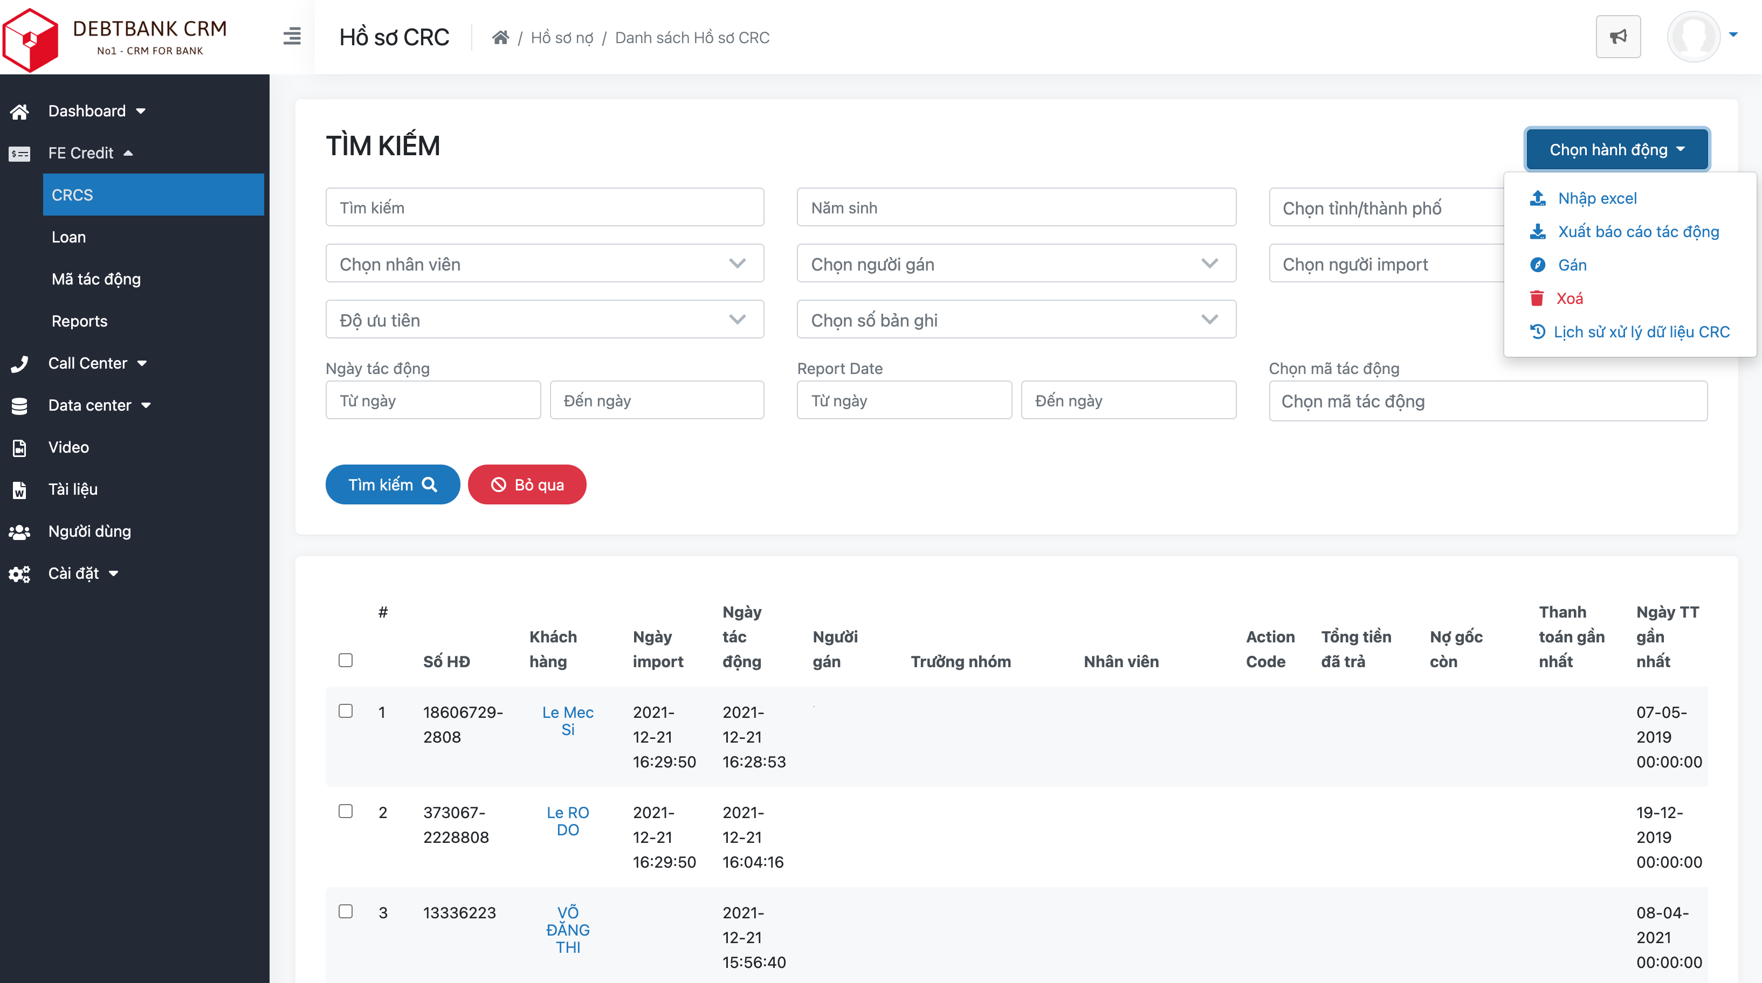
Task: Open the Độ ưu tiên dropdown
Action: point(545,320)
